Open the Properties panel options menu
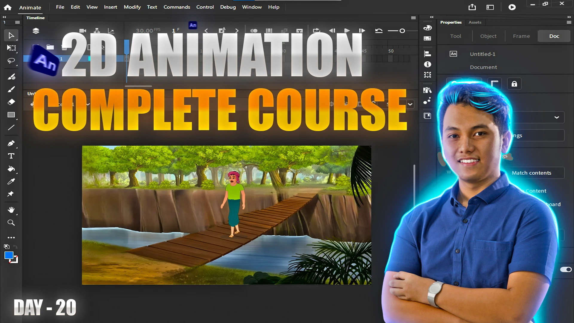The image size is (574, 323). [x=569, y=22]
